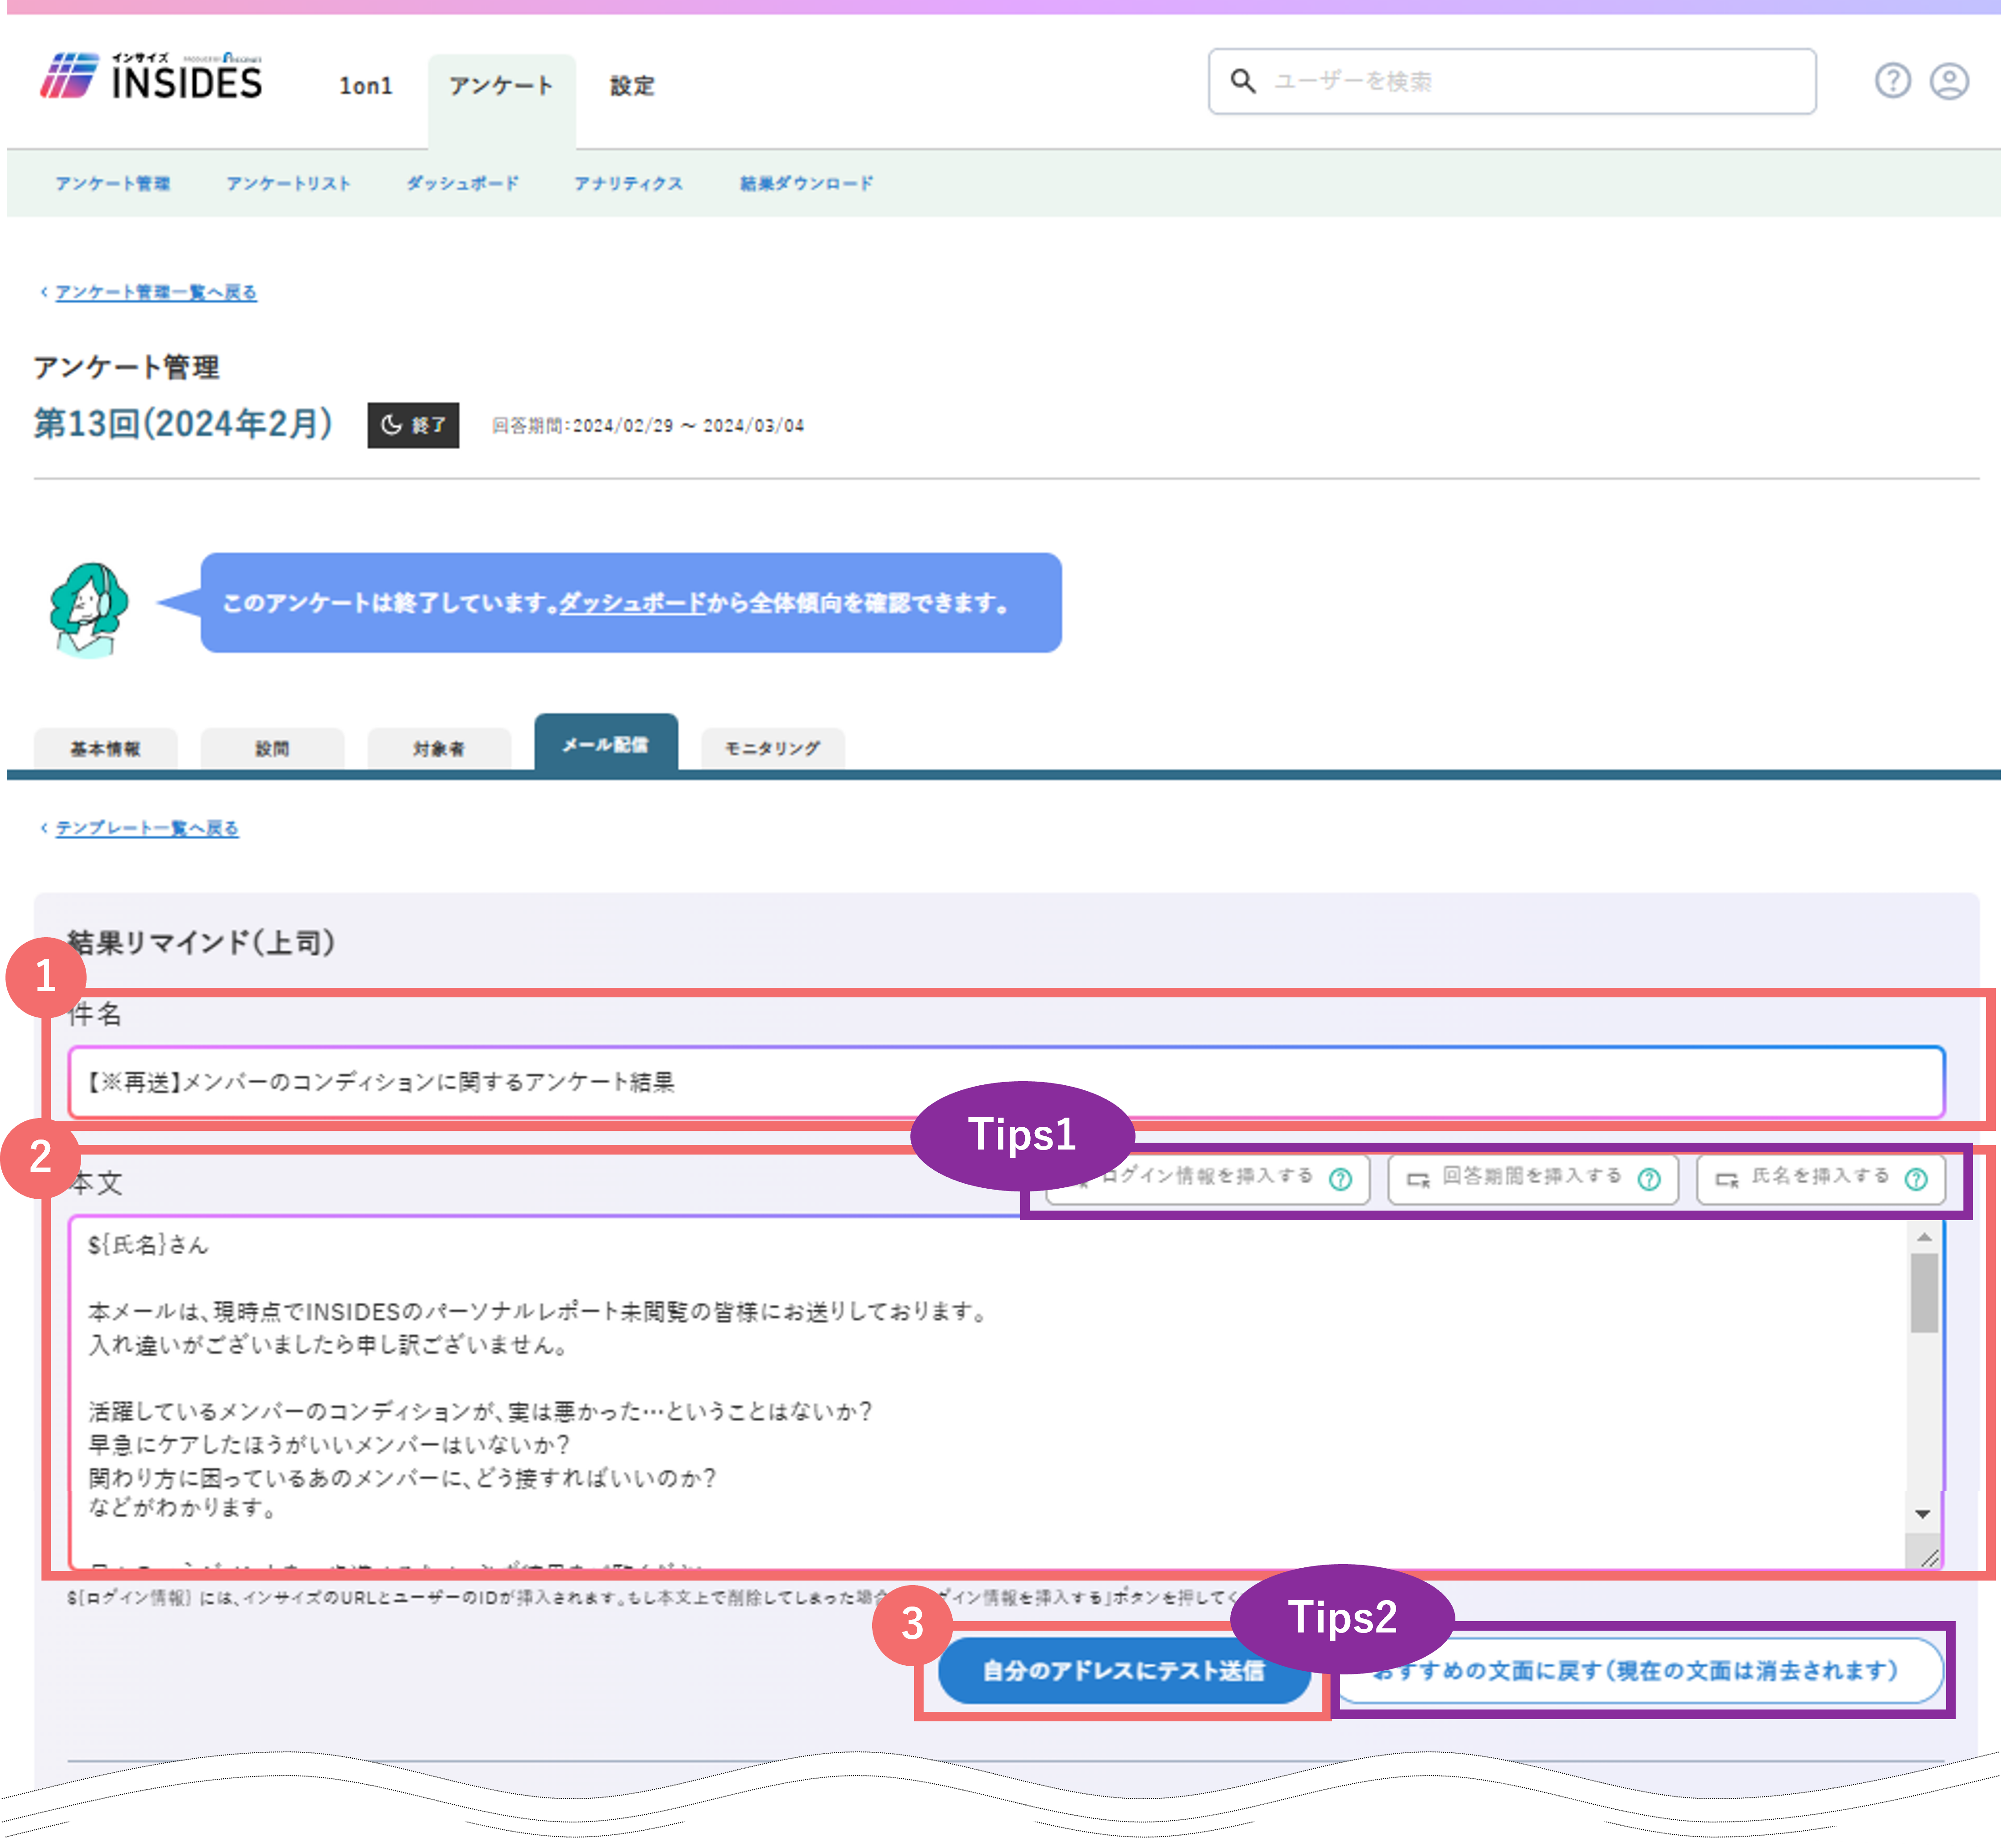Click the search magnifier icon
This screenshot has height=1848, width=2014.
pos(1242,81)
